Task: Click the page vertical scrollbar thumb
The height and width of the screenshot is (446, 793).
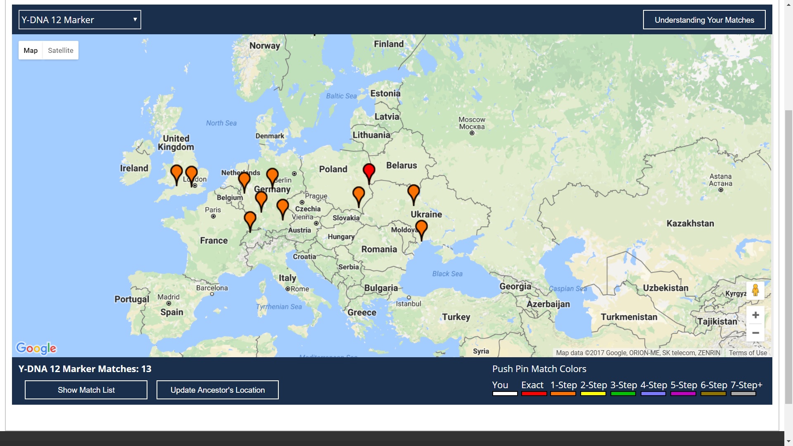Action: coord(788,256)
